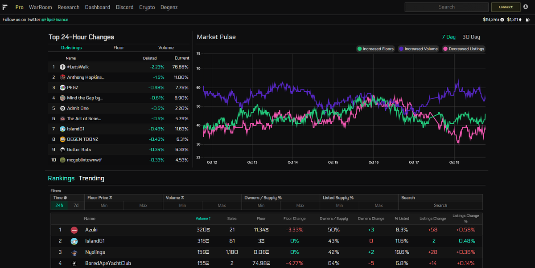
Task: Open the Nyolings collection name link
Action: [95, 252]
